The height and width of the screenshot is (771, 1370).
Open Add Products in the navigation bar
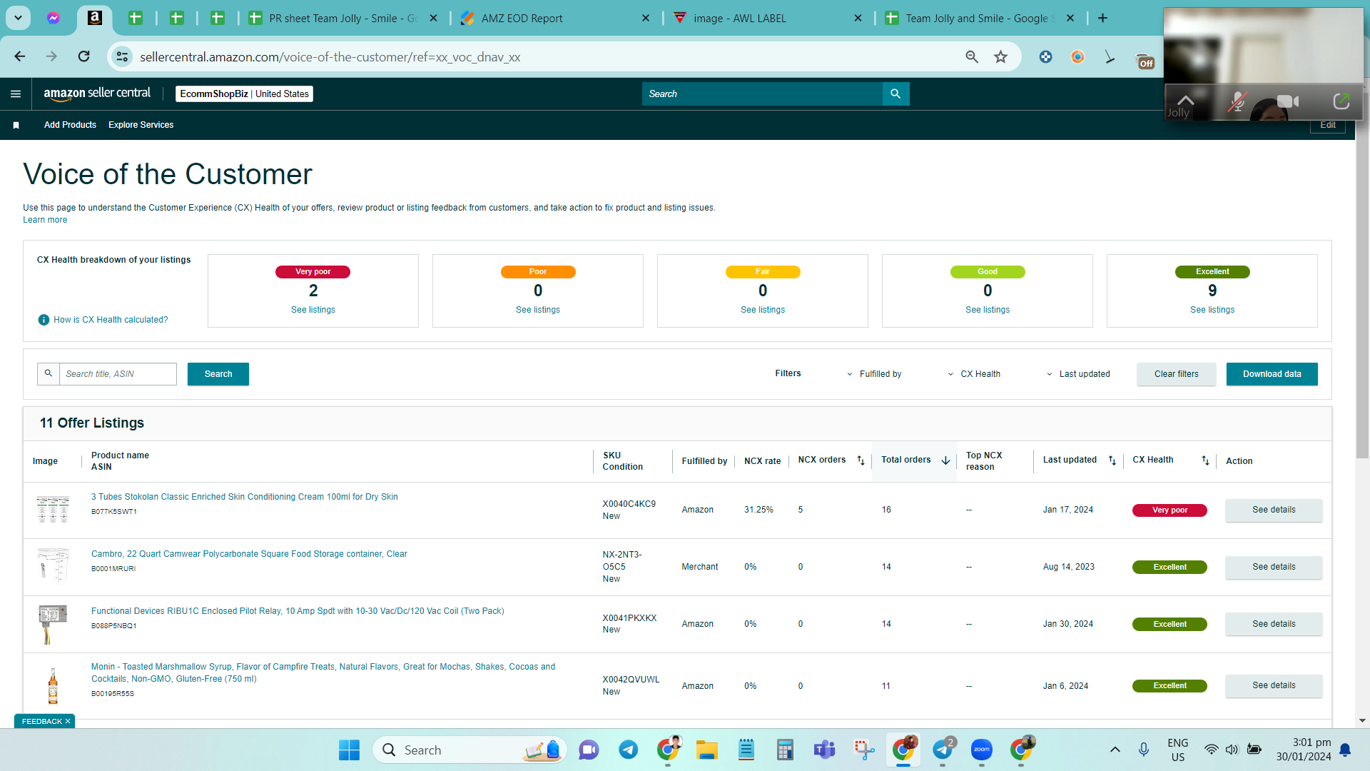[x=70, y=125]
